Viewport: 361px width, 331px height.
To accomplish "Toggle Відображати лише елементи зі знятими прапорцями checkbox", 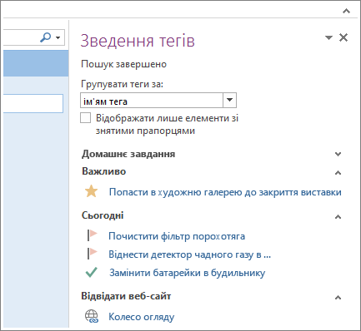I will point(85,118).
